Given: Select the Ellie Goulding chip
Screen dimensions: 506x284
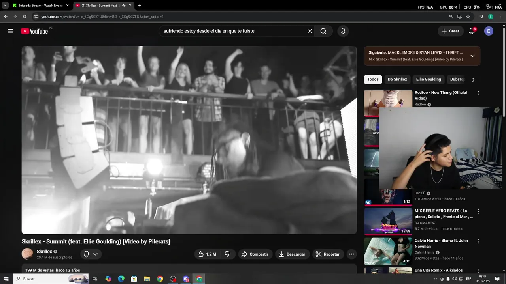Looking at the screenshot, I should pos(429,79).
